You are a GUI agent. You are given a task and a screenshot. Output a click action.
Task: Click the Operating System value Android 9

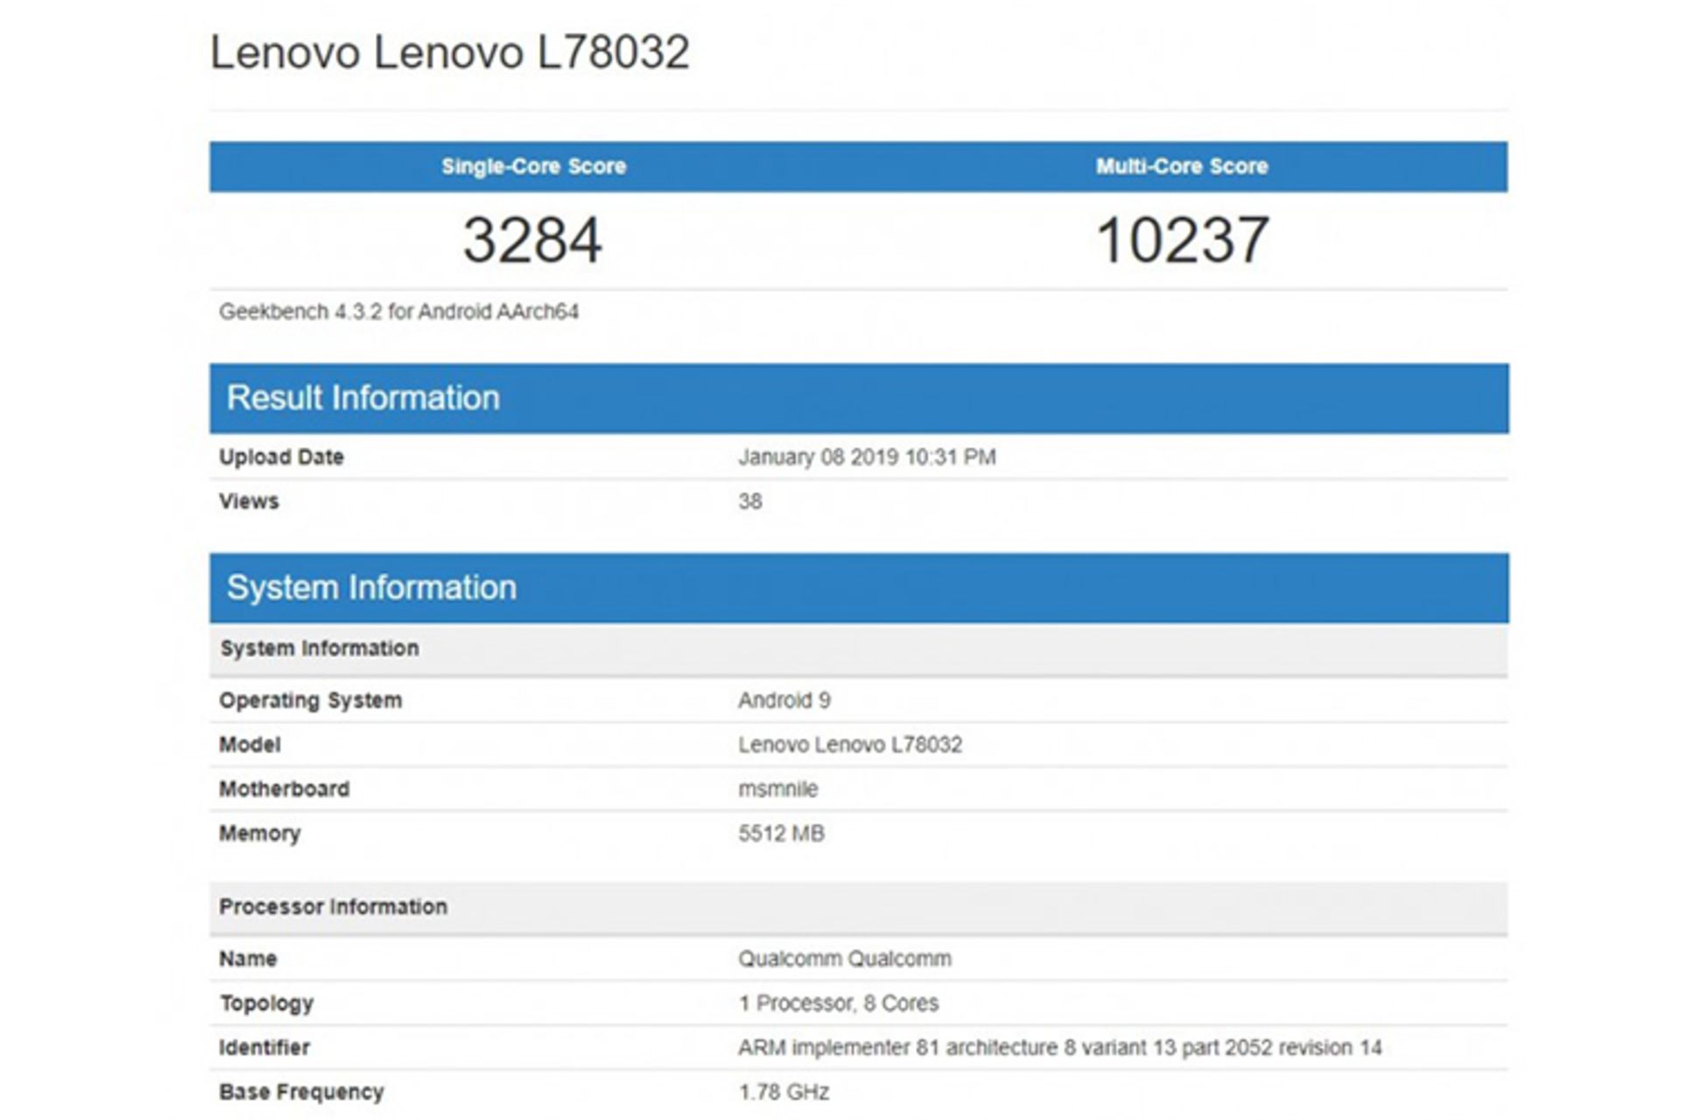click(x=784, y=701)
